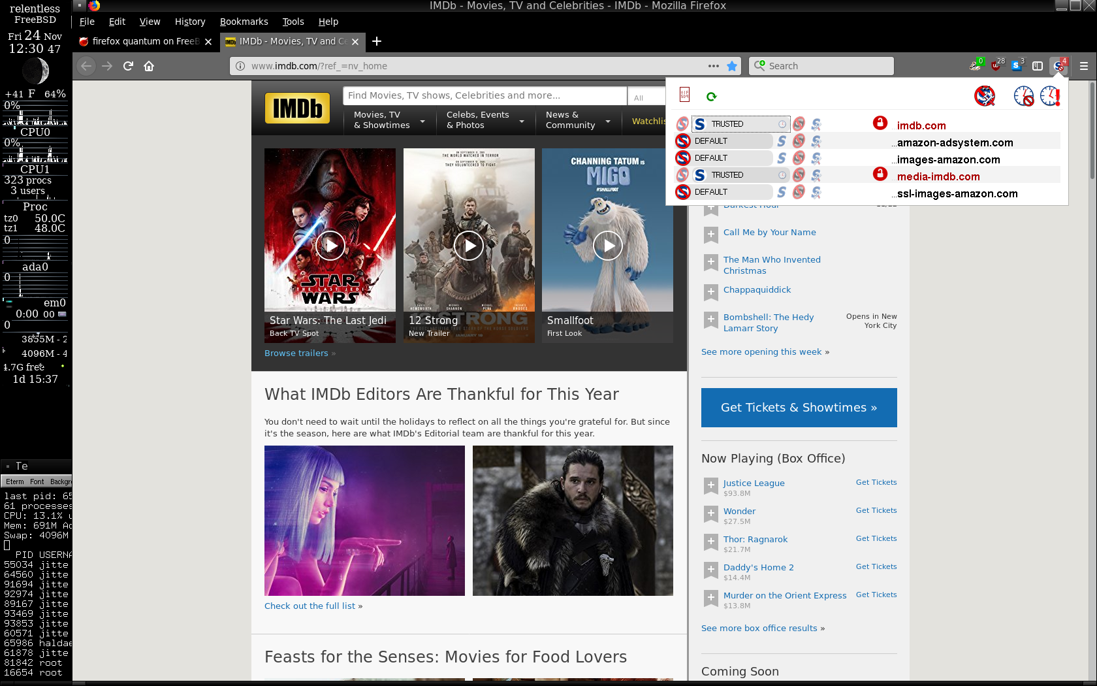Set amazon-adsystem.com to Trusted
The width and height of the screenshot is (1097, 686).
pyautogui.click(x=782, y=141)
